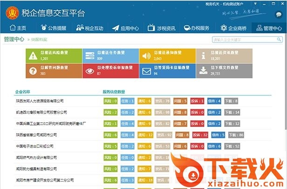Viewport: 287px width, 189px height.
Task: Click the server icon on 总推送任务数量 tile
Action: [x=89, y=56]
